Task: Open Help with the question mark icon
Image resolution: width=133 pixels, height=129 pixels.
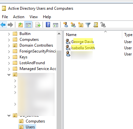Action: click(48, 25)
